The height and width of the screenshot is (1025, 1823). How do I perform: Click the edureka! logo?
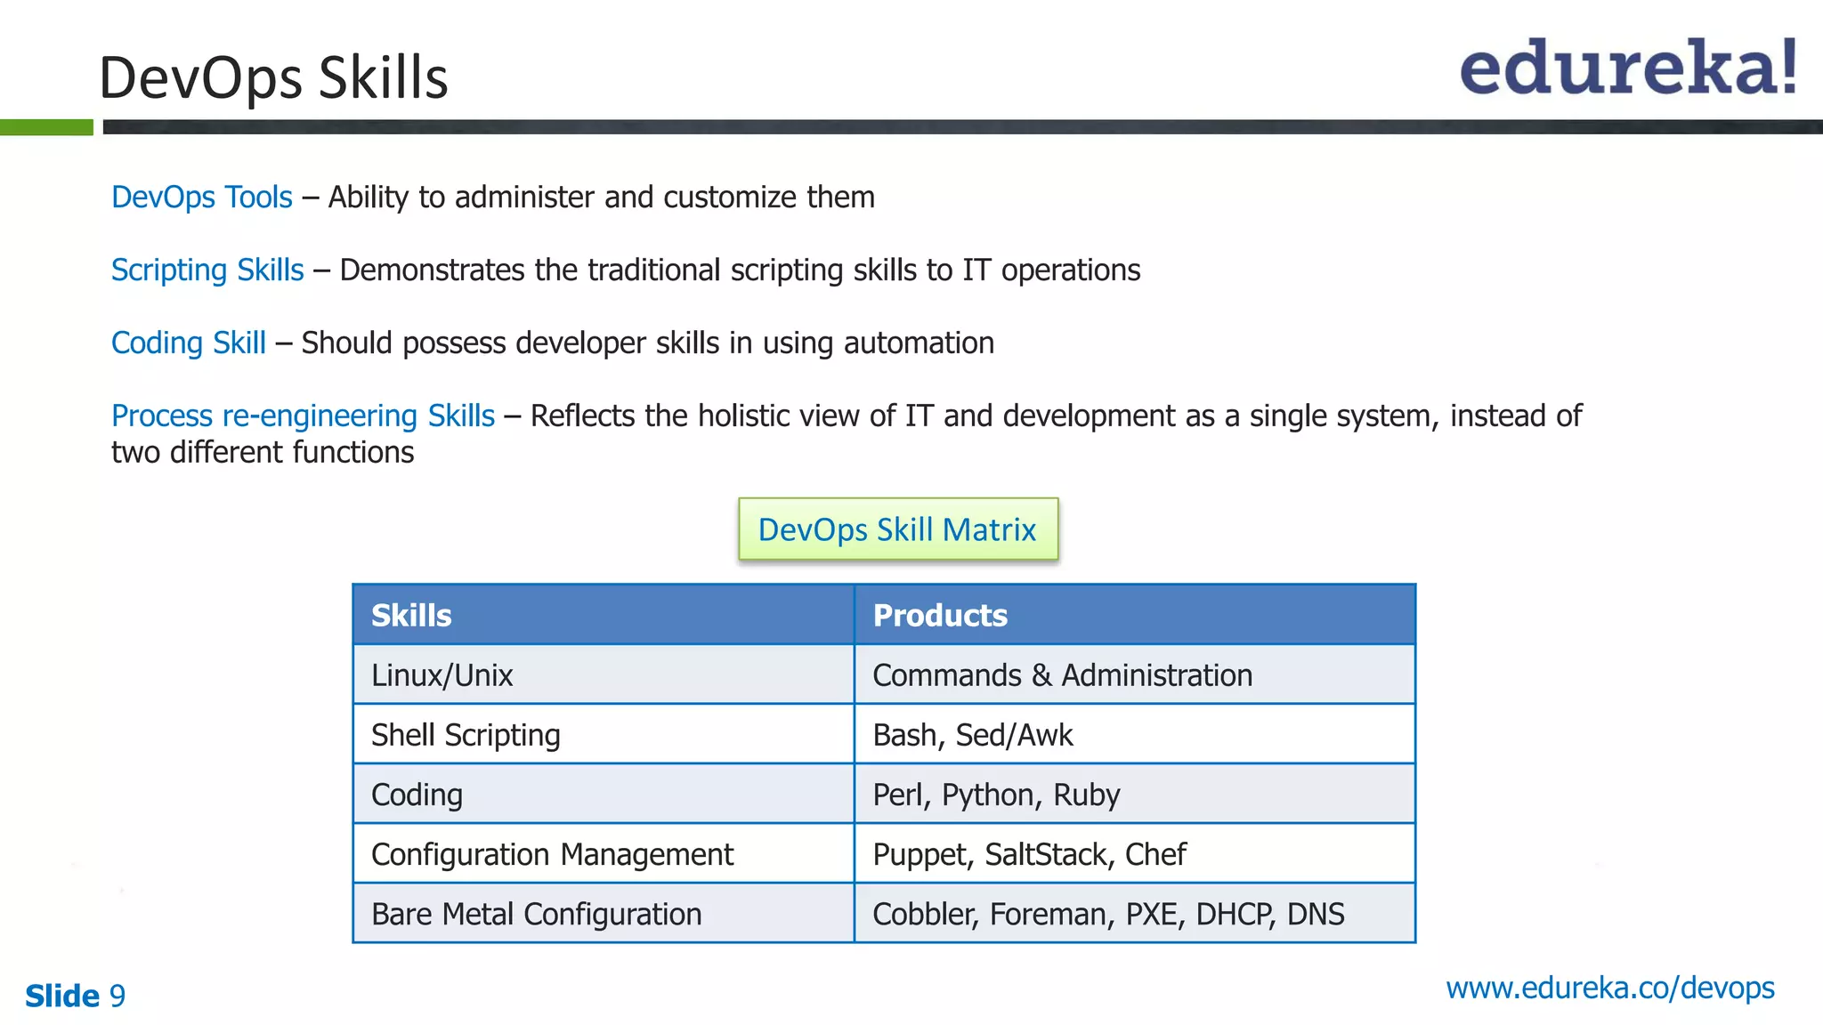(1628, 68)
